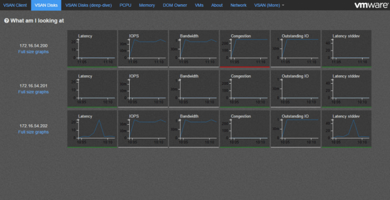The width and height of the screenshot is (390, 200).
Task: Open Full size graphs for 172.16.54.200
Action: click(x=33, y=52)
